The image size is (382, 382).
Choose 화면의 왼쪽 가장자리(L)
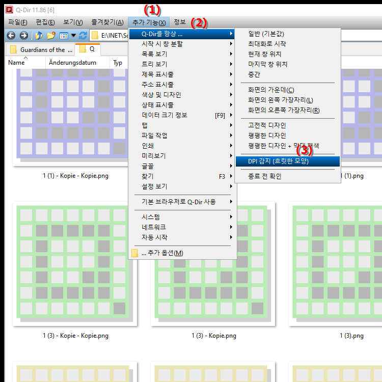[288, 100]
